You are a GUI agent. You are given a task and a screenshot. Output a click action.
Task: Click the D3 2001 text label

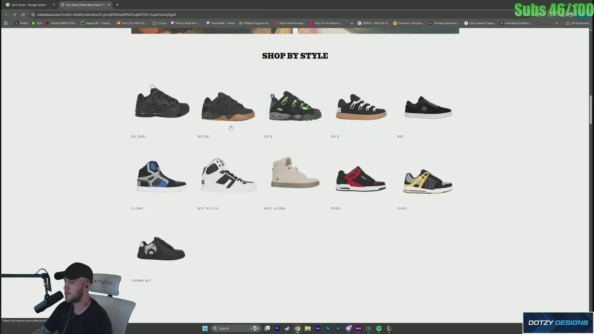pos(138,136)
